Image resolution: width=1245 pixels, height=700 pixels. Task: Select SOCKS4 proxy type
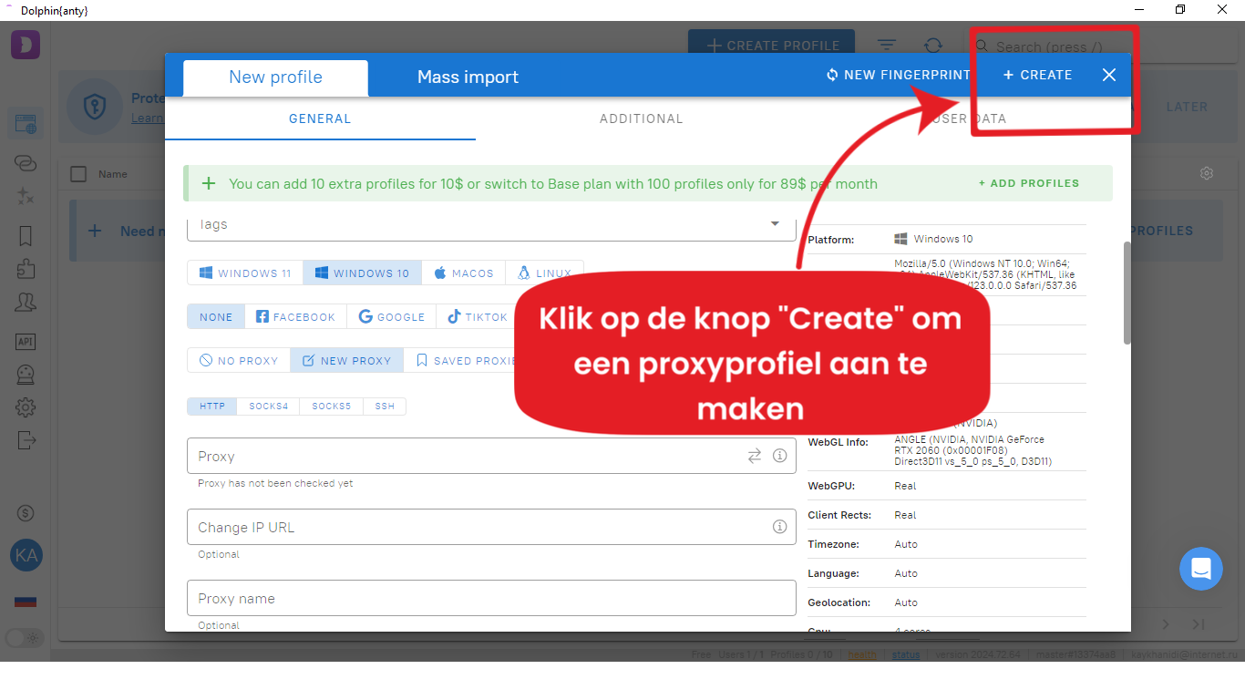click(268, 406)
